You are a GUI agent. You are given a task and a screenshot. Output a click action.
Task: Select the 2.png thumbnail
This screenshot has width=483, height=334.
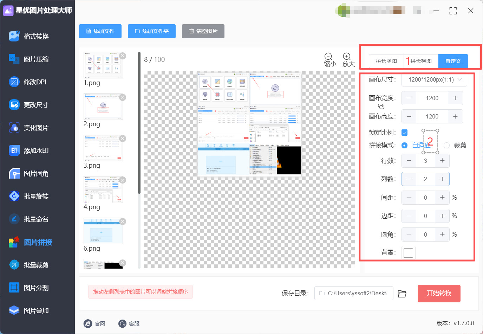pos(103,107)
